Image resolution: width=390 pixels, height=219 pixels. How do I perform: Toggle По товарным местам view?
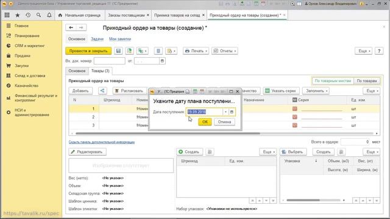(x=333, y=81)
